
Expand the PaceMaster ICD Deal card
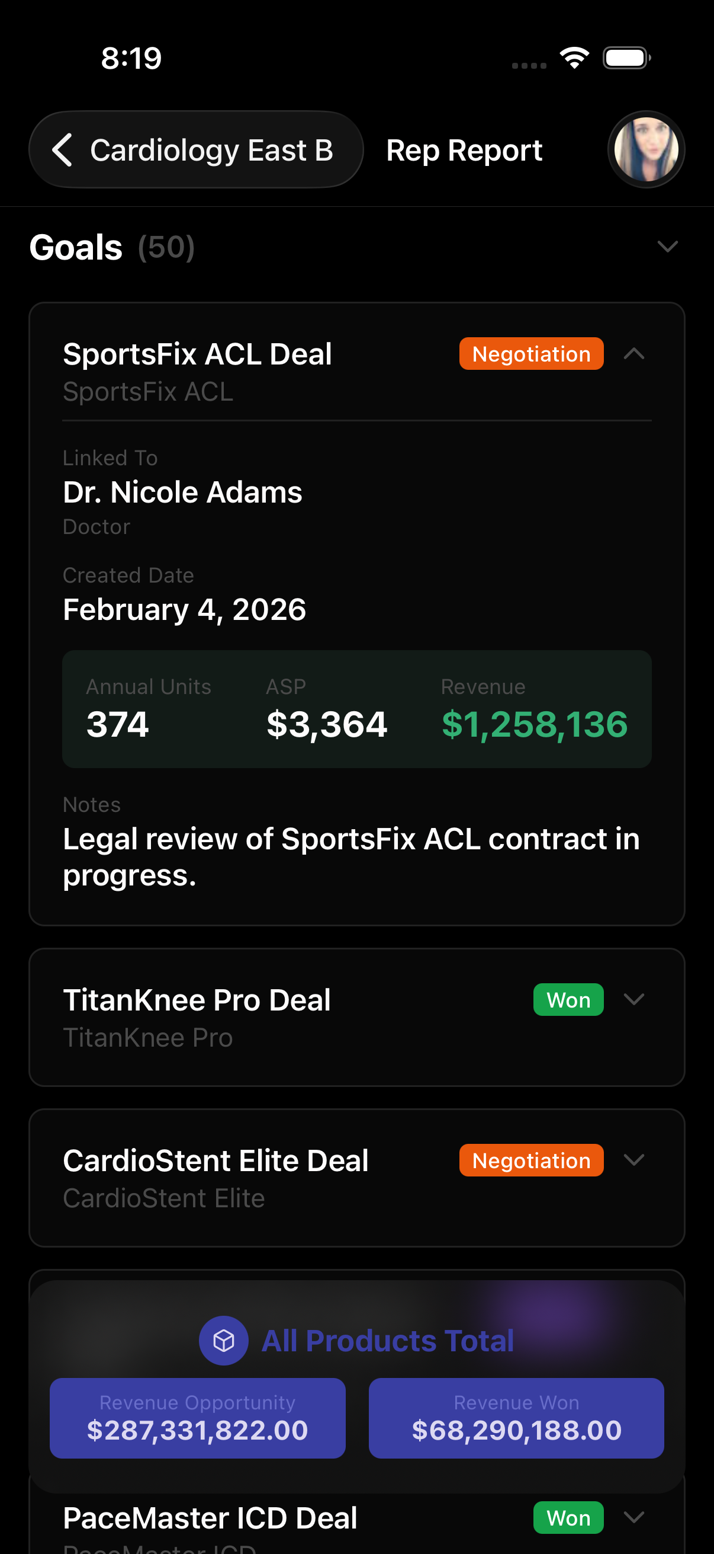[634, 1517]
